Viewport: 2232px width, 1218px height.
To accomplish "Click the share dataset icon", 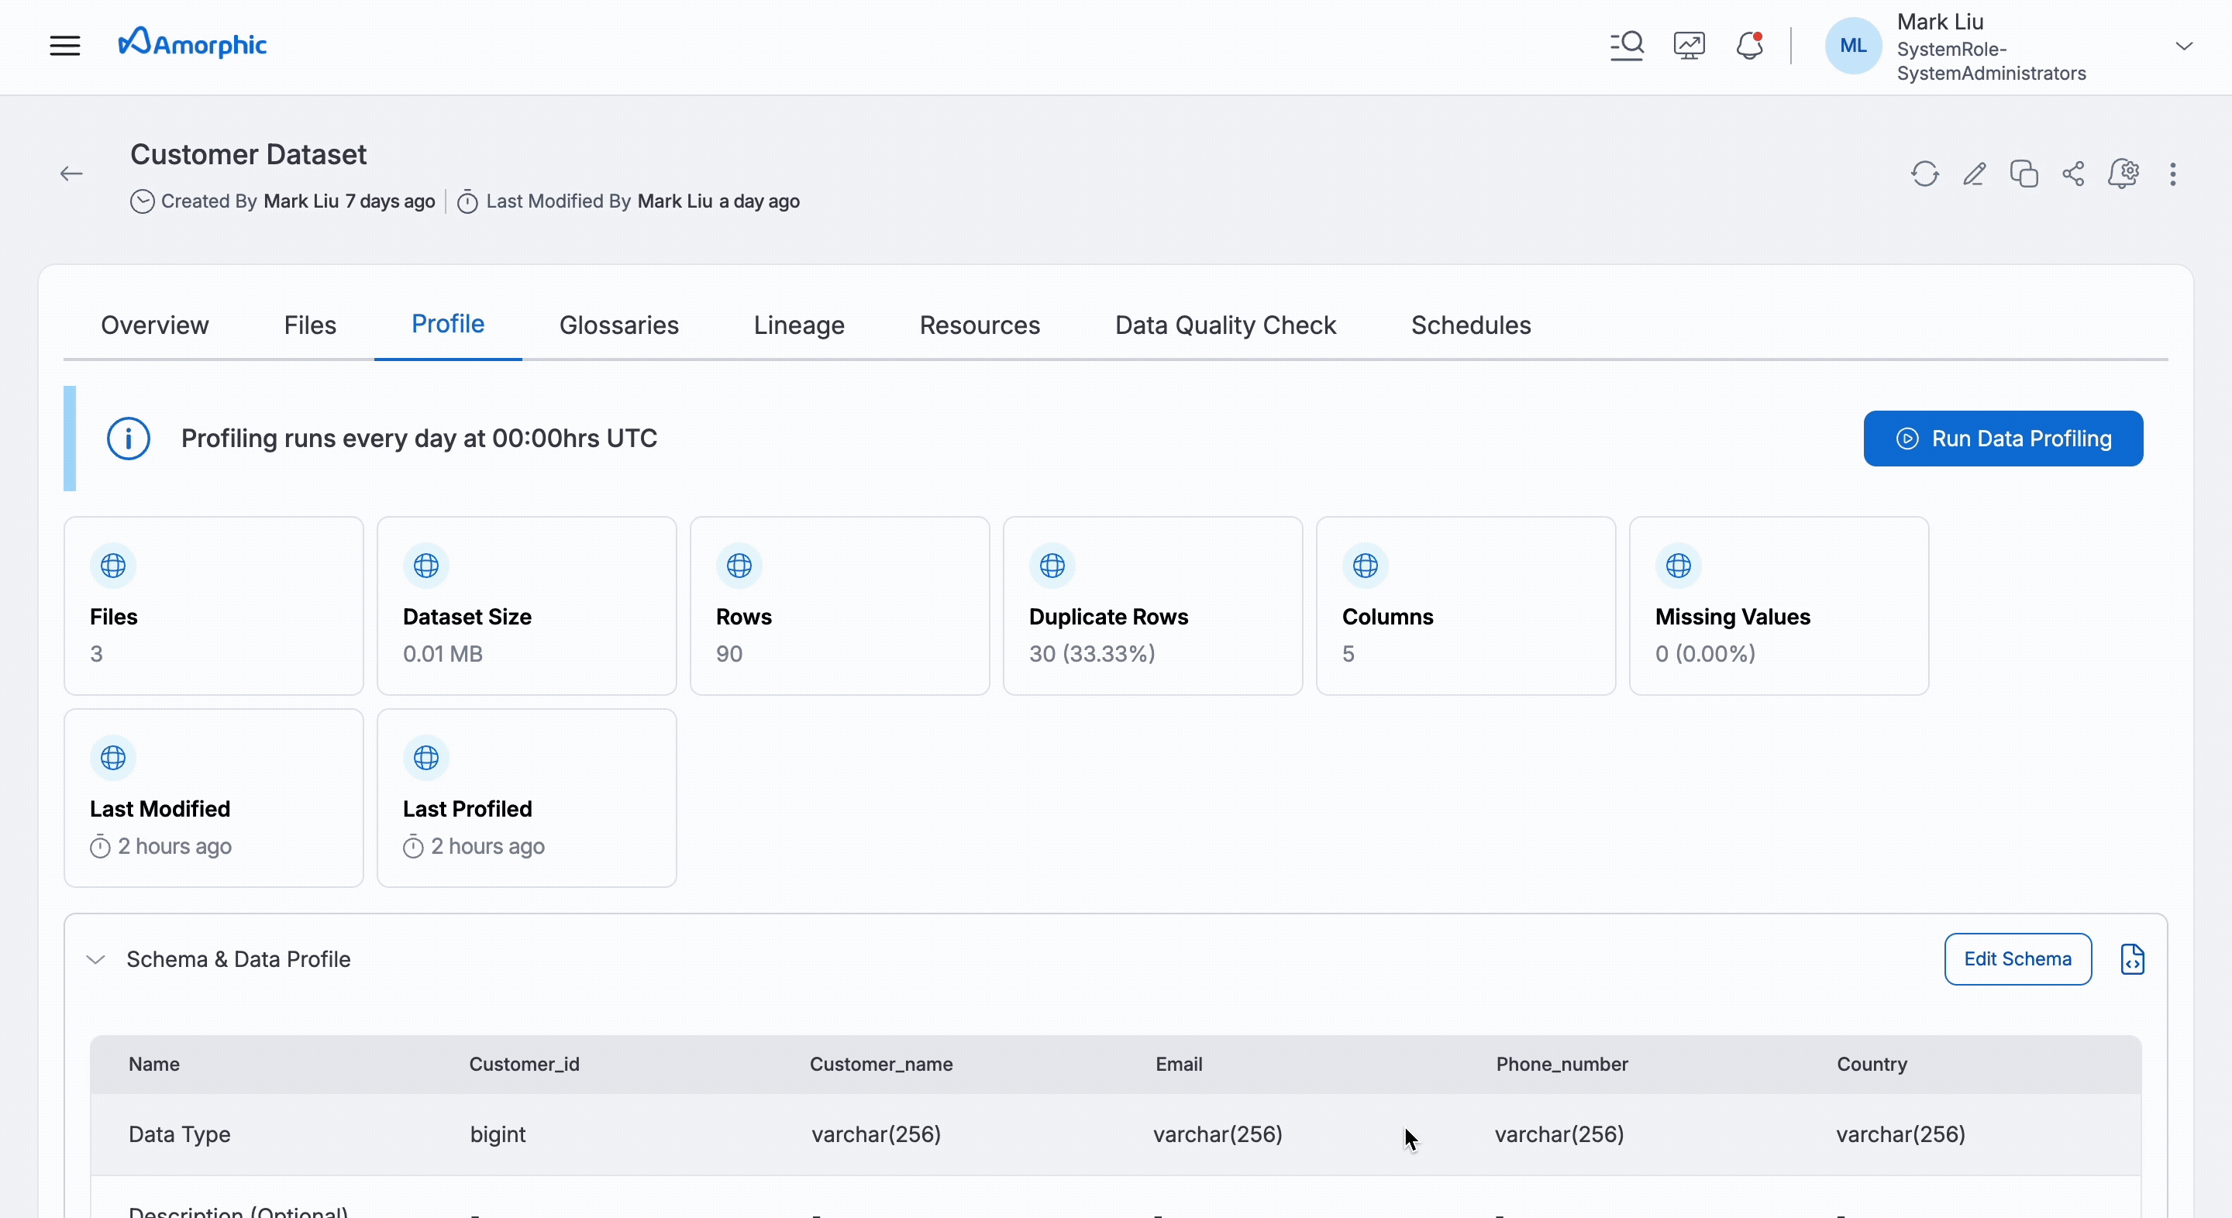I will [2073, 174].
